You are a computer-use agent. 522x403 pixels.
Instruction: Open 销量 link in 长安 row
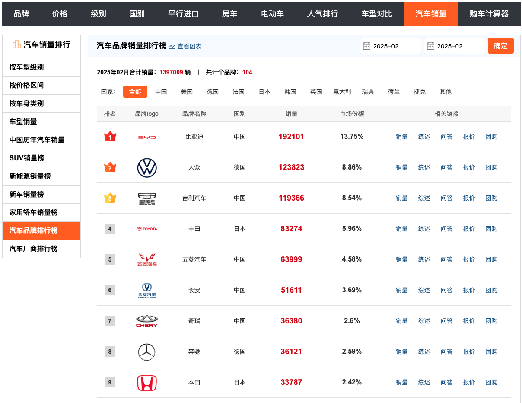(402, 290)
